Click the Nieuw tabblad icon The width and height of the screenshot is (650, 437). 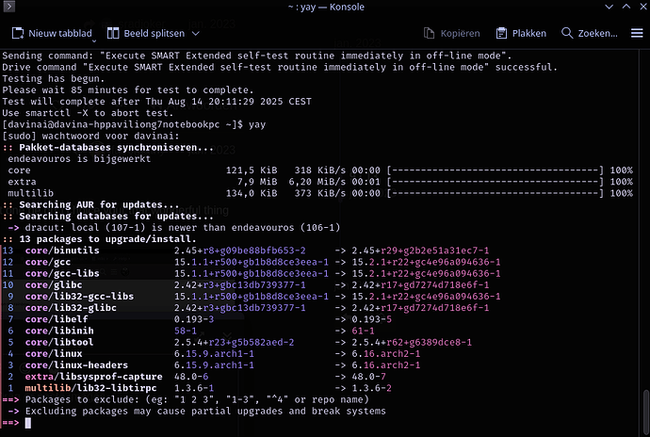[x=16, y=33]
